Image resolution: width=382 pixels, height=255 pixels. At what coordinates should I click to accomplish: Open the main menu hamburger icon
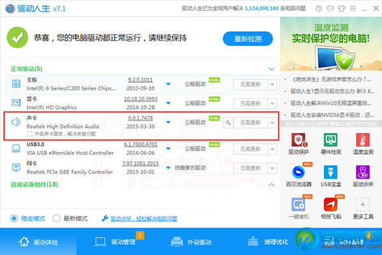coord(353,8)
